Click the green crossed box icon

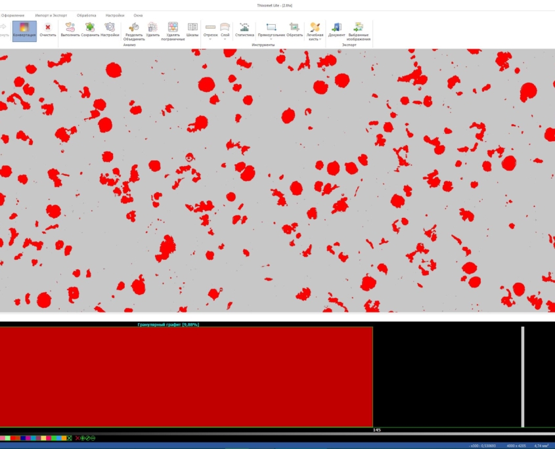70,438
